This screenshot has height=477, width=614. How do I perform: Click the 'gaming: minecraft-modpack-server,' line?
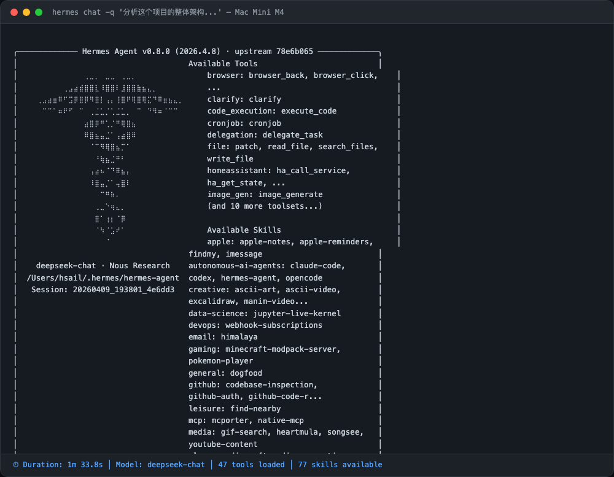(x=264, y=349)
